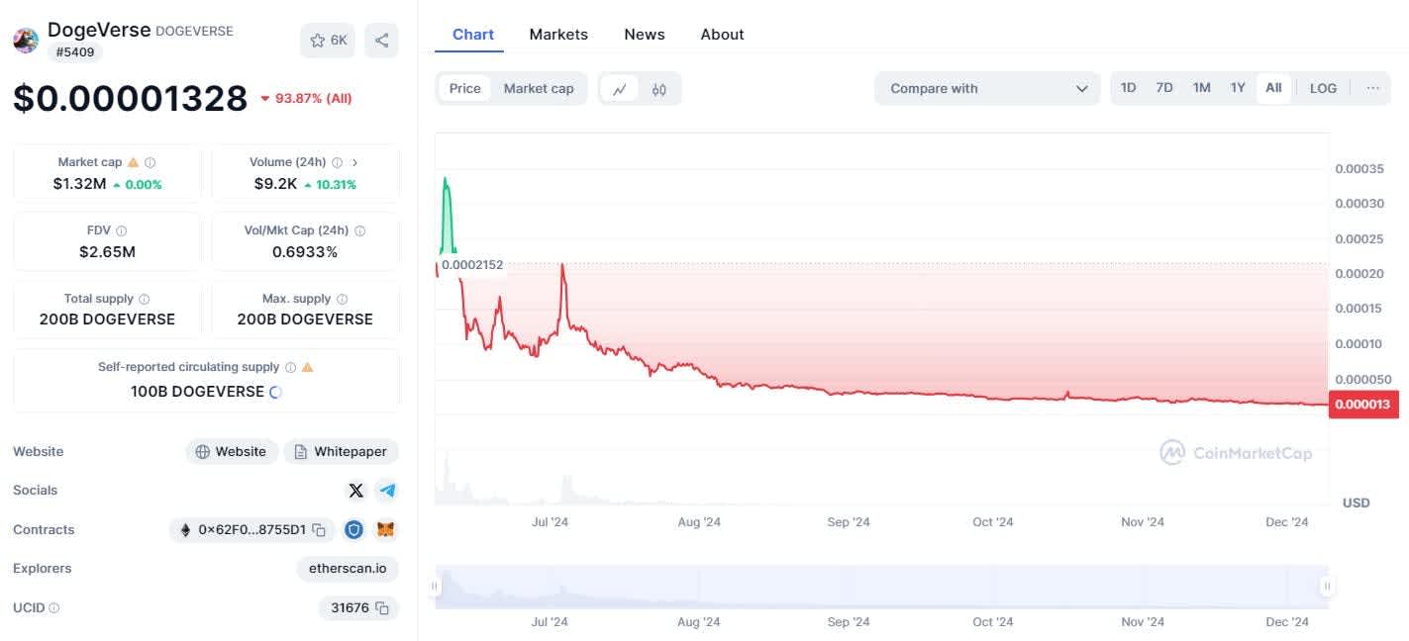Expand the Volume 24h info arrow
The image size is (1409, 641).
tap(354, 161)
